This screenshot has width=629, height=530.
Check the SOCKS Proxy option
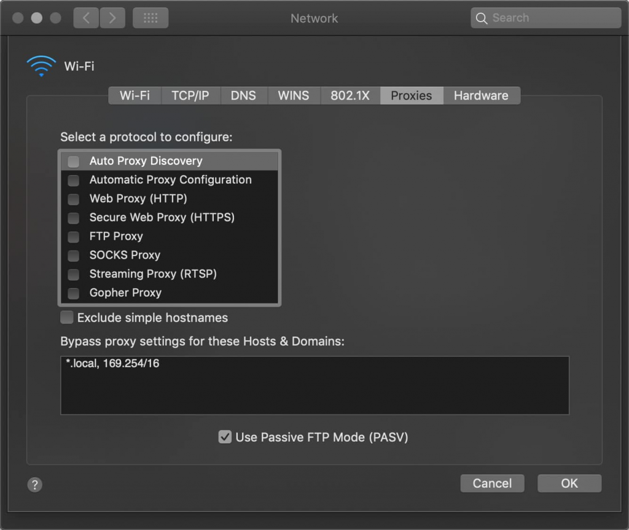click(73, 255)
